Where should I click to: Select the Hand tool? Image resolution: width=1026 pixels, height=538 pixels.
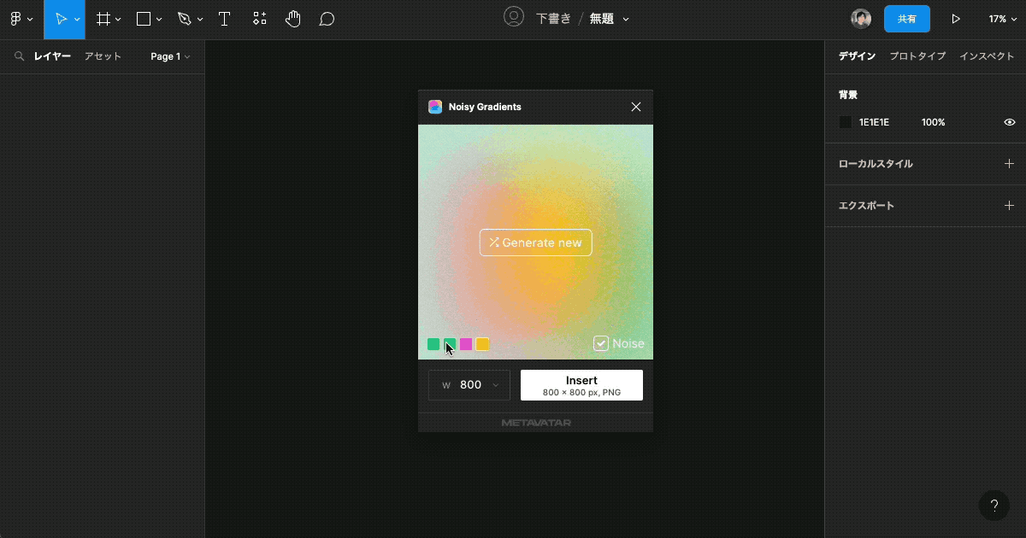pyautogui.click(x=293, y=18)
